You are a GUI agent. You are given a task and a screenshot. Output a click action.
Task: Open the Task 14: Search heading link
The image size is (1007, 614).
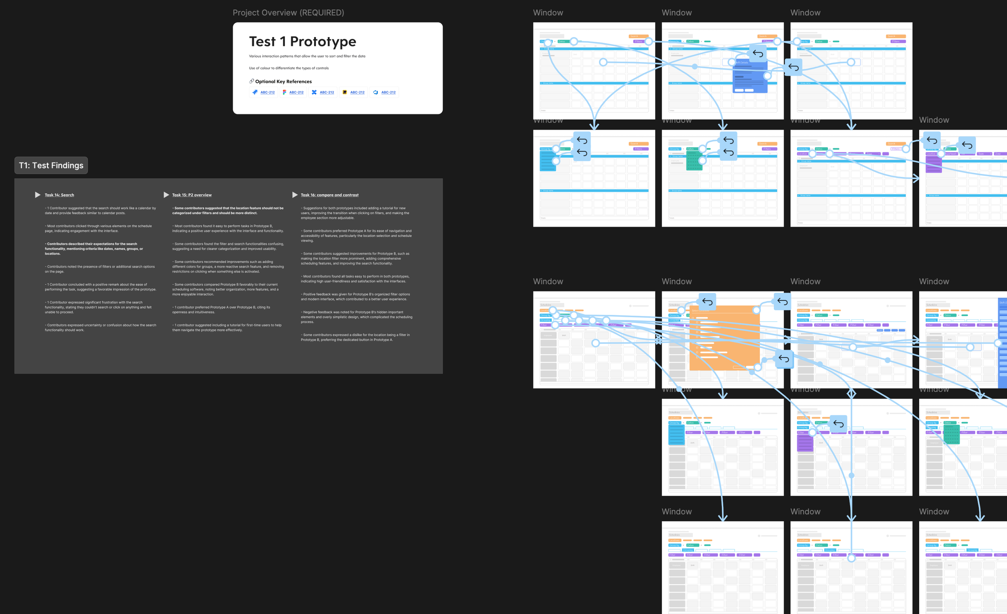pos(59,195)
